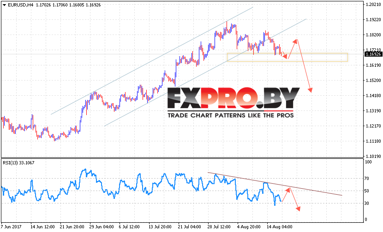Select the EURUSD,H4 symbol label
The height and width of the screenshot is (232, 383).
[20, 5]
